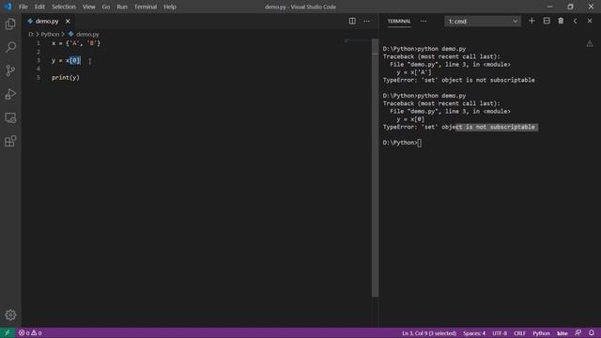Click 'Python' language mode in status bar

click(x=541, y=333)
